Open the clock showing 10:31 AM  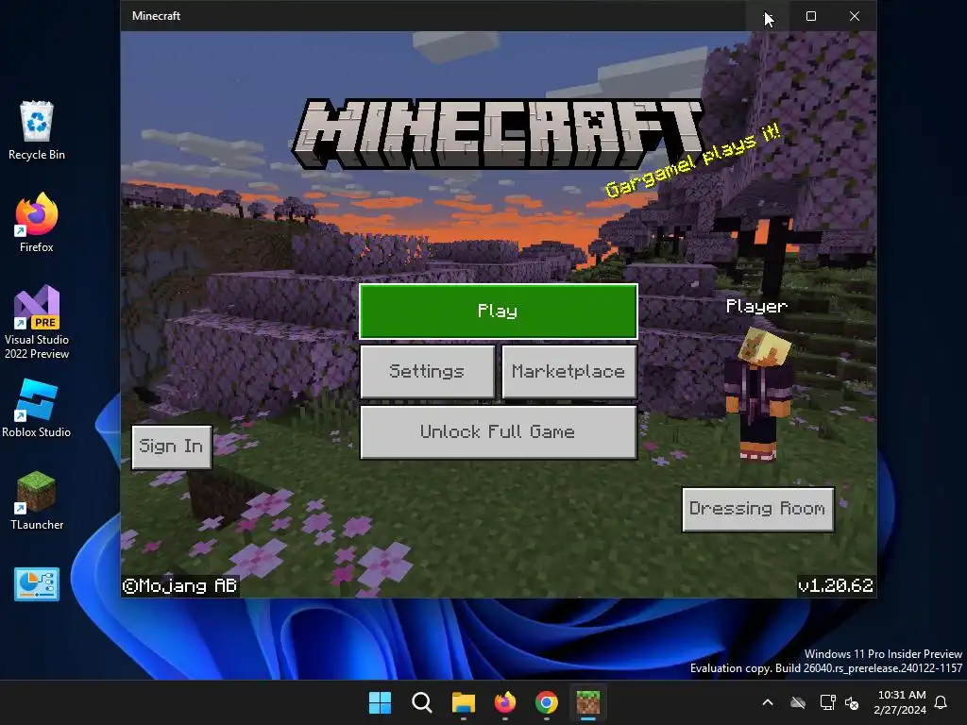[900, 702]
